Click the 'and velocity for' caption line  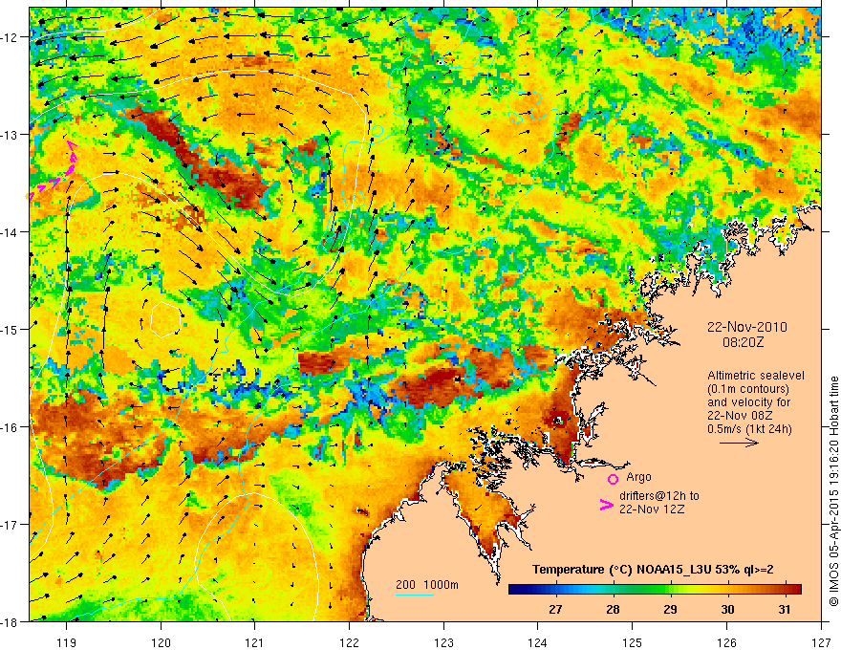(748, 402)
